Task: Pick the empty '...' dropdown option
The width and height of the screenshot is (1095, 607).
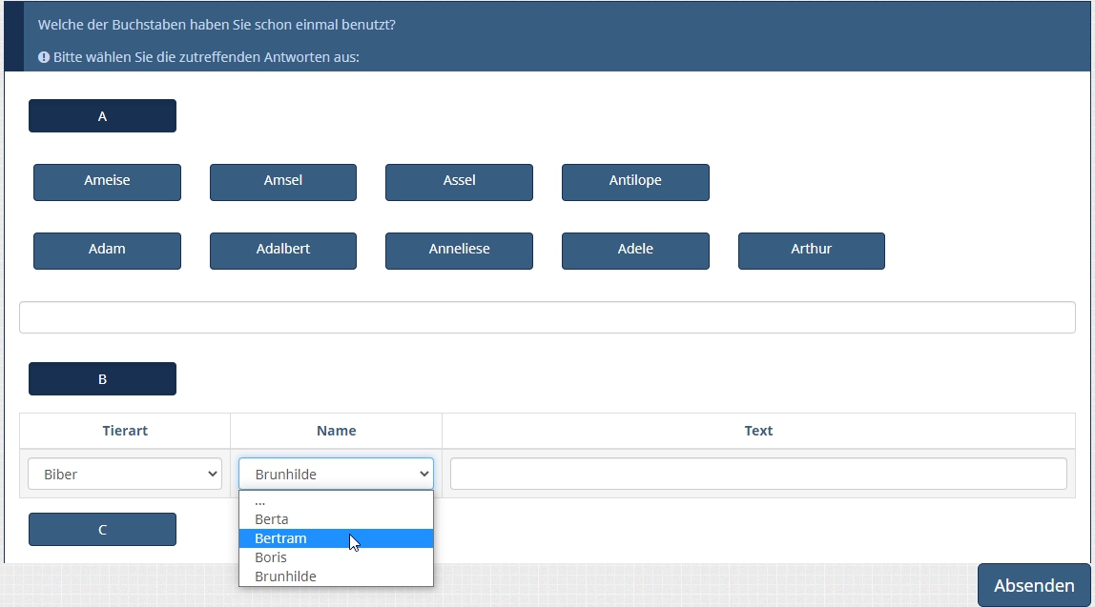Action: pos(259,501)
